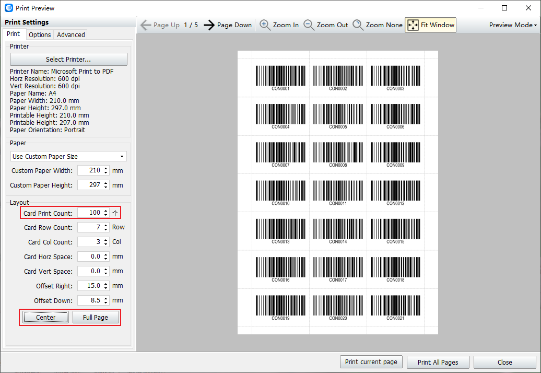Click the page indicator 1 / 5
Screen dimensions: 541x373
(191, 25)
